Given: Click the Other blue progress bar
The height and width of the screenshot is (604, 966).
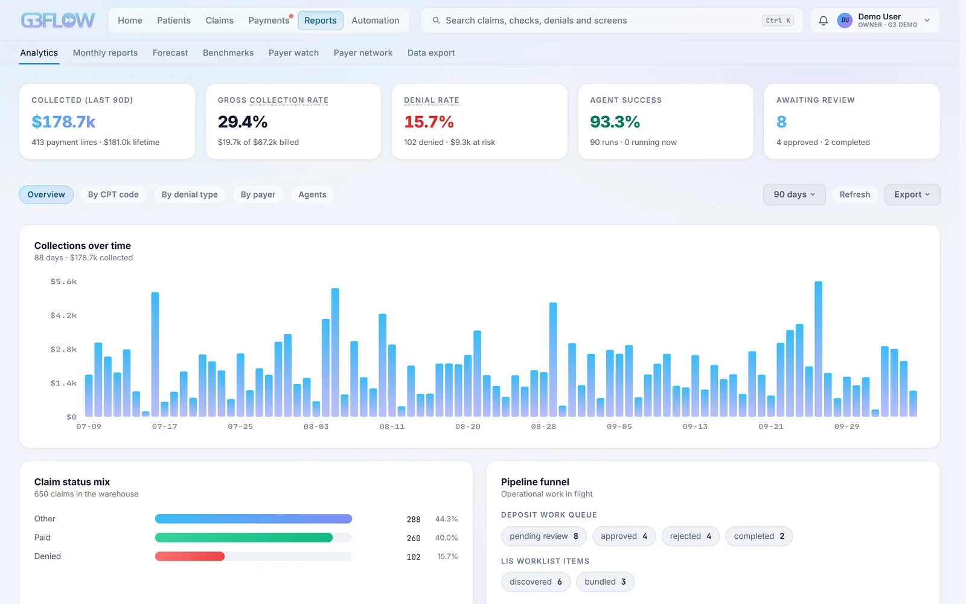Looking at the screenshot, I should [x=254, y=519].
